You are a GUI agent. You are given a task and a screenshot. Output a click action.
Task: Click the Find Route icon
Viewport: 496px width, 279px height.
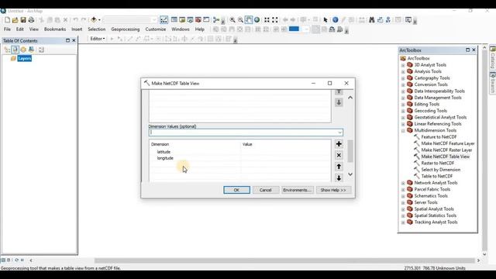[380, 20]
